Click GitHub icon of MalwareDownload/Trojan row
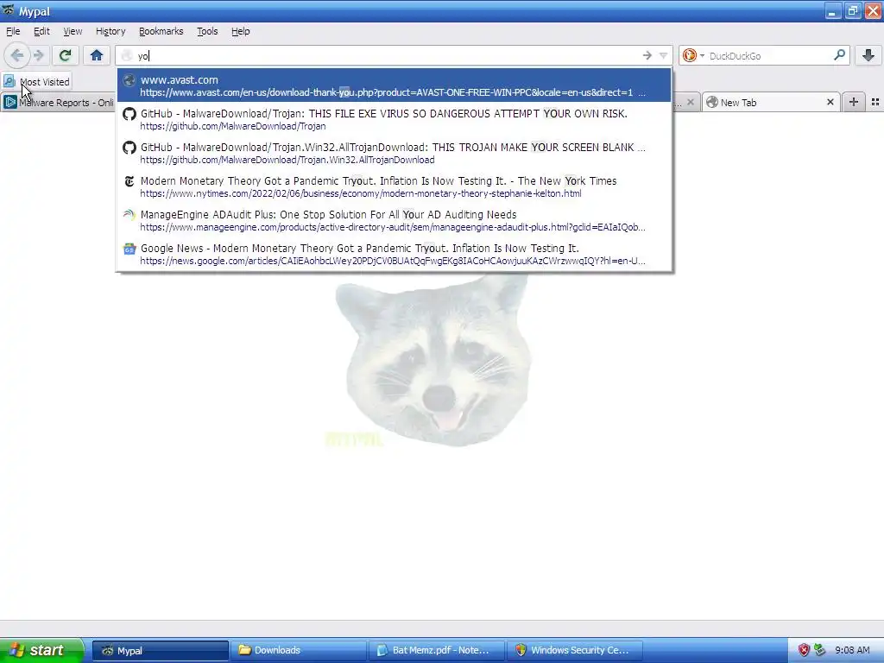 pos(129,114)
